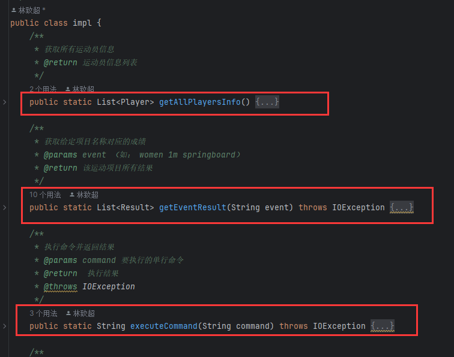Click 林致超 author label above class declaration

(29, 10)
